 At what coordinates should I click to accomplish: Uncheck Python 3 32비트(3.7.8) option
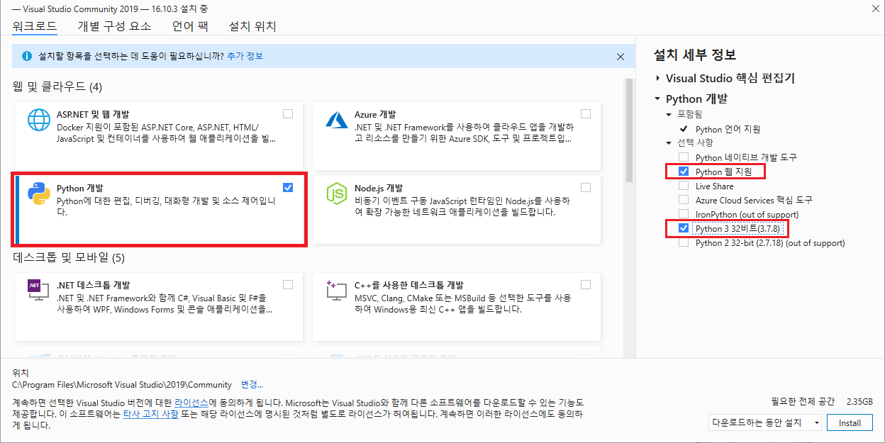[684, 228]
